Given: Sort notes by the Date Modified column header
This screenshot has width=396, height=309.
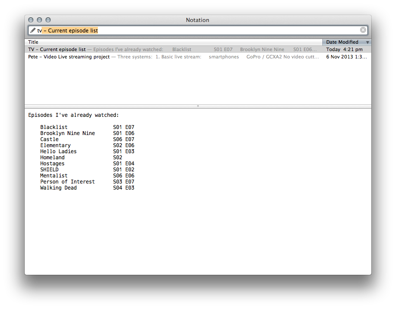Looking at the screenshot, I should [x=347, y=42].
